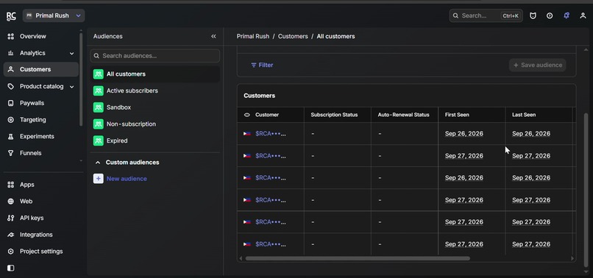This screenshot has height=278, width=593.
Task: Toggle the eye icon in Customer column header
Action: click(247, 115)
